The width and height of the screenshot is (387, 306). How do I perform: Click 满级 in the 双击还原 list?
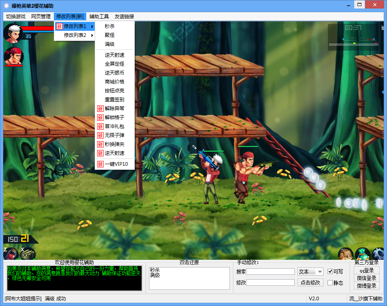point(155,275)
